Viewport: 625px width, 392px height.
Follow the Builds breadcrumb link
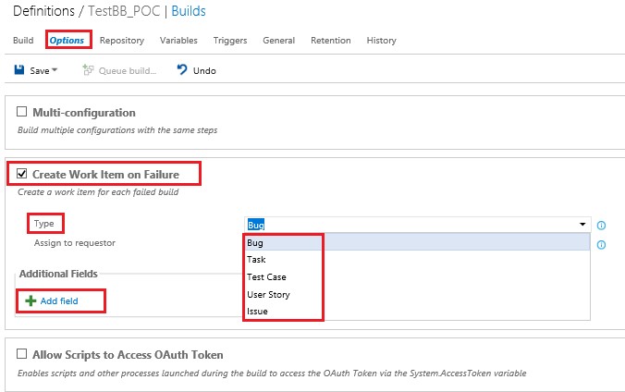pos(189,11)
